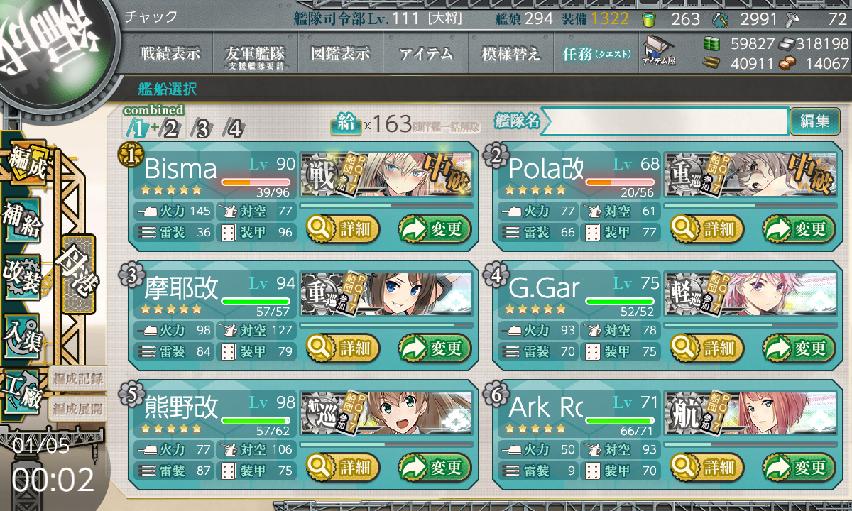This screenshot has height=511, width=852.
Task: Select fleet 4 tab
Action: (234, 129)
